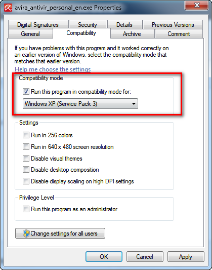The image size is (212, 270).
Task: Switch to the Details tab
Action: pyautogui.click(x=124, y=25)
